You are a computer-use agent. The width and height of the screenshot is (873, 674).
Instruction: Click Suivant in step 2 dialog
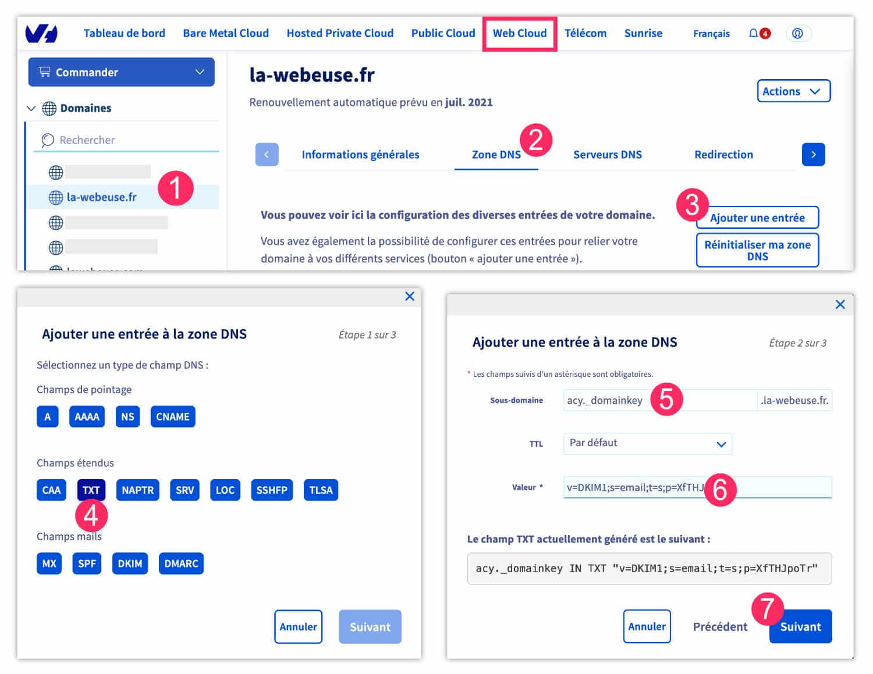(800, 626)
